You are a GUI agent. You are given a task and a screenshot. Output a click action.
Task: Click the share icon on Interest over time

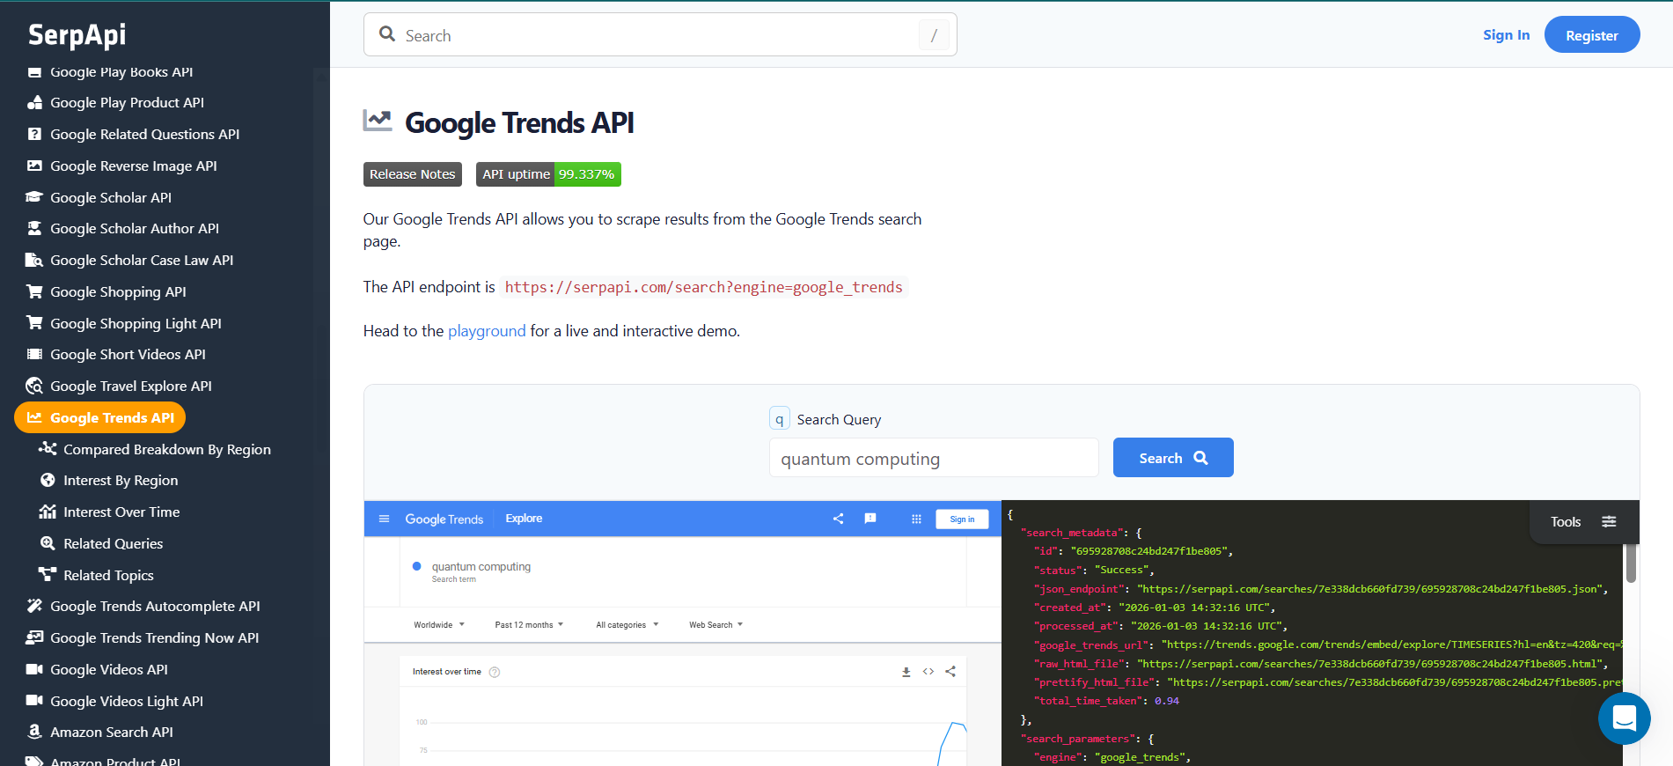(x=950, y=672)
